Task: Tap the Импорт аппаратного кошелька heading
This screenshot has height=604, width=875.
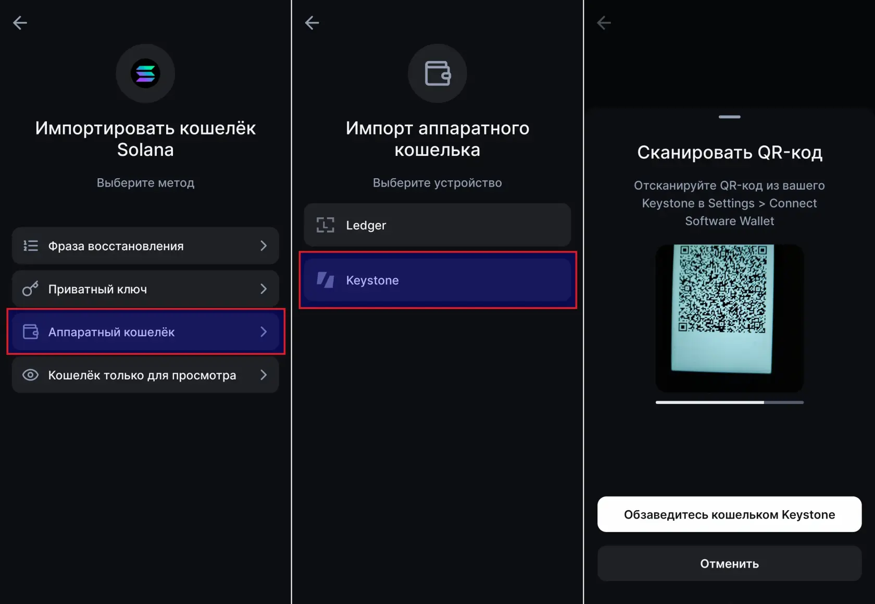Action: [438, 139]
